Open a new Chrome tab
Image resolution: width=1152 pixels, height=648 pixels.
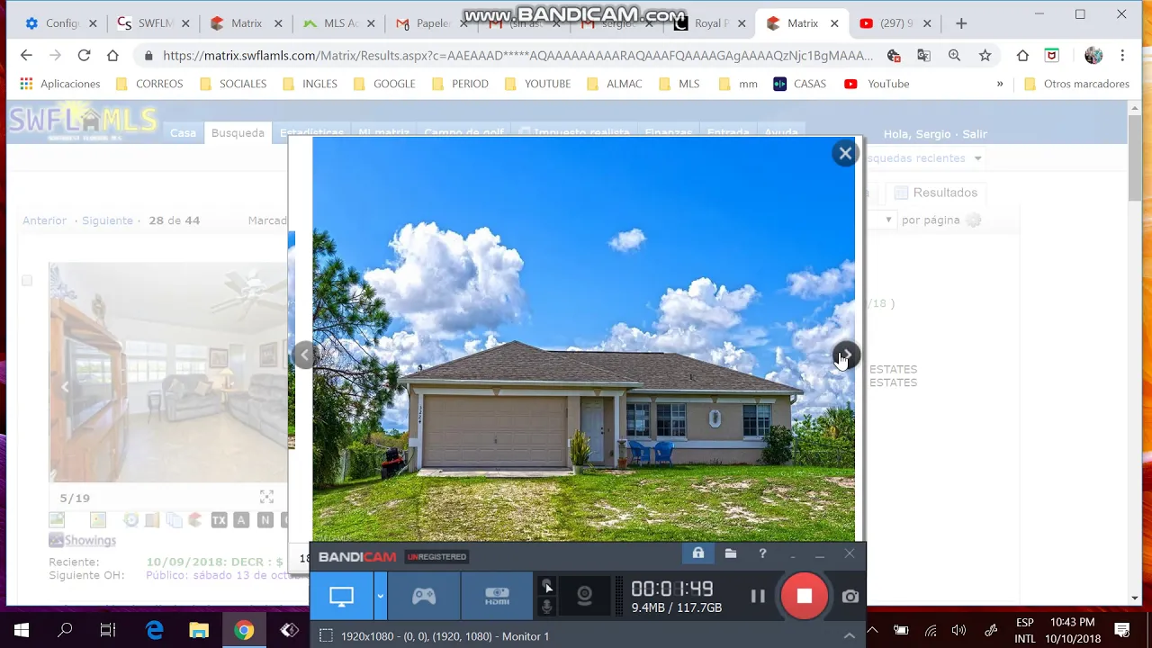click(x=961, y=23)
